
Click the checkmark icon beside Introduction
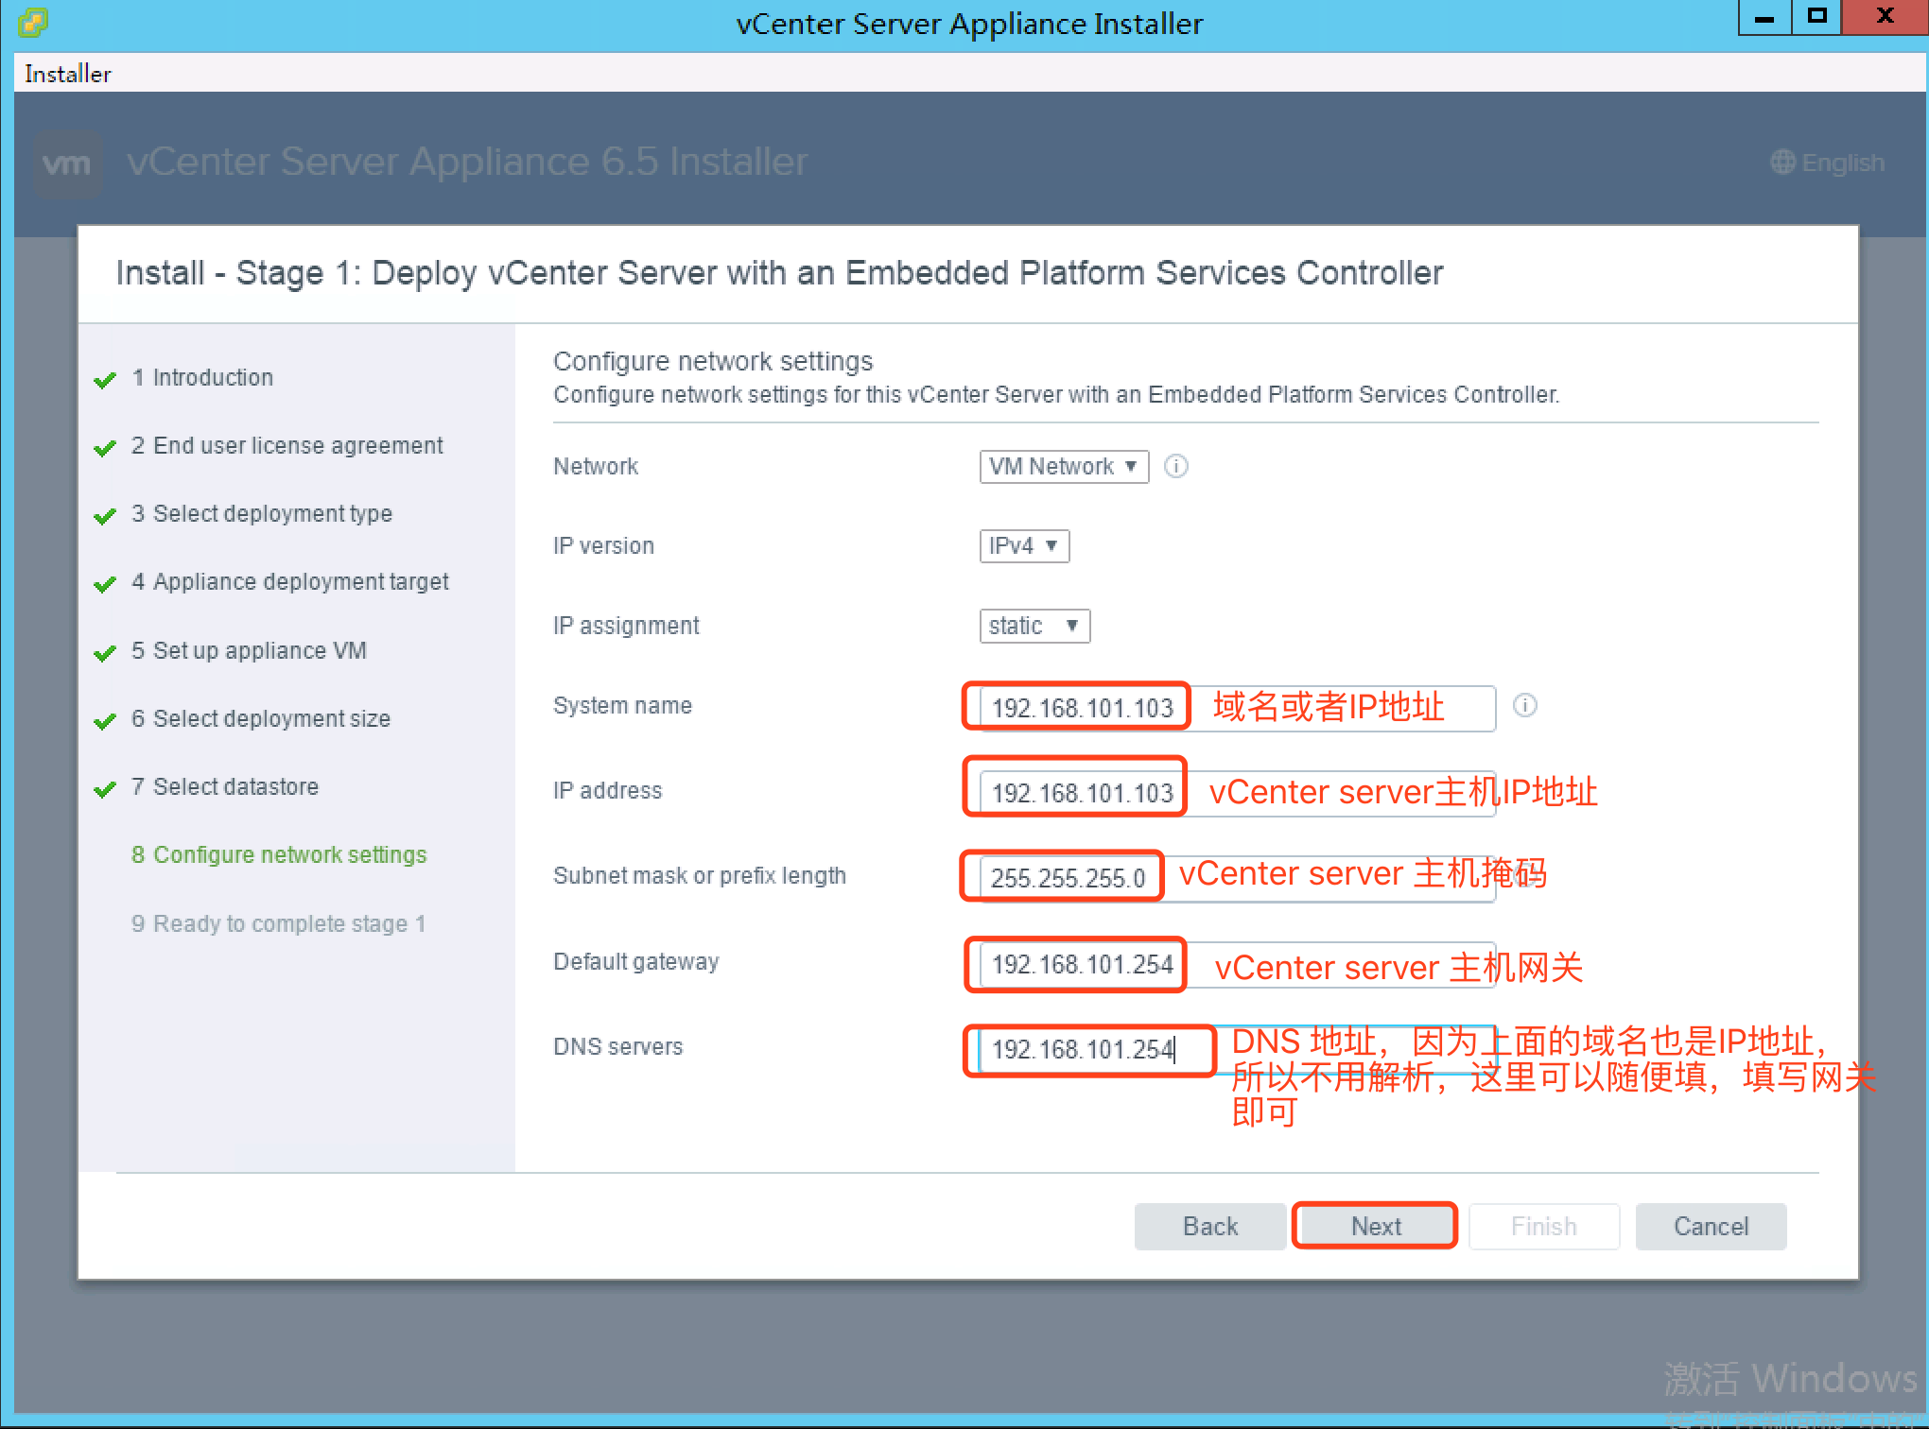[x=105, y=380]
